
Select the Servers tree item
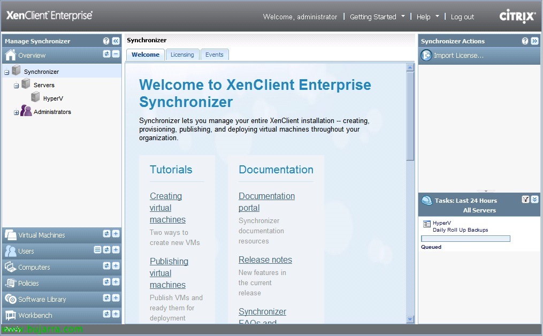44,85
